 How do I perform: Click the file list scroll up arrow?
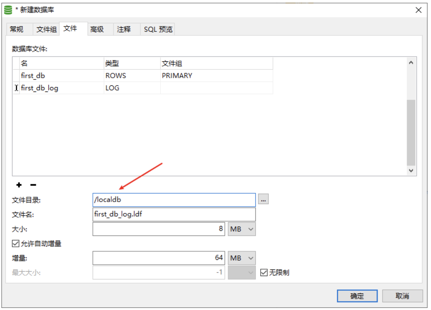(x=411, y=63)
